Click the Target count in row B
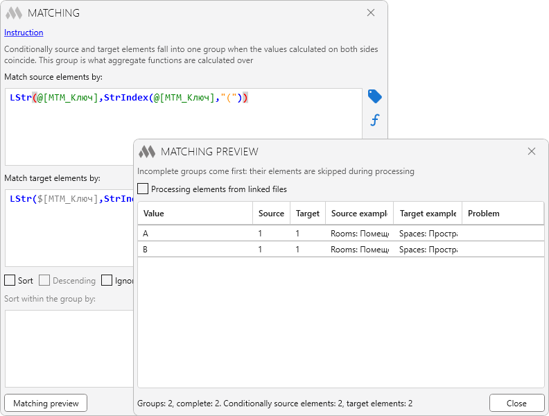The image size is (549, 416). pyautogui.click(x=297, y=250)
